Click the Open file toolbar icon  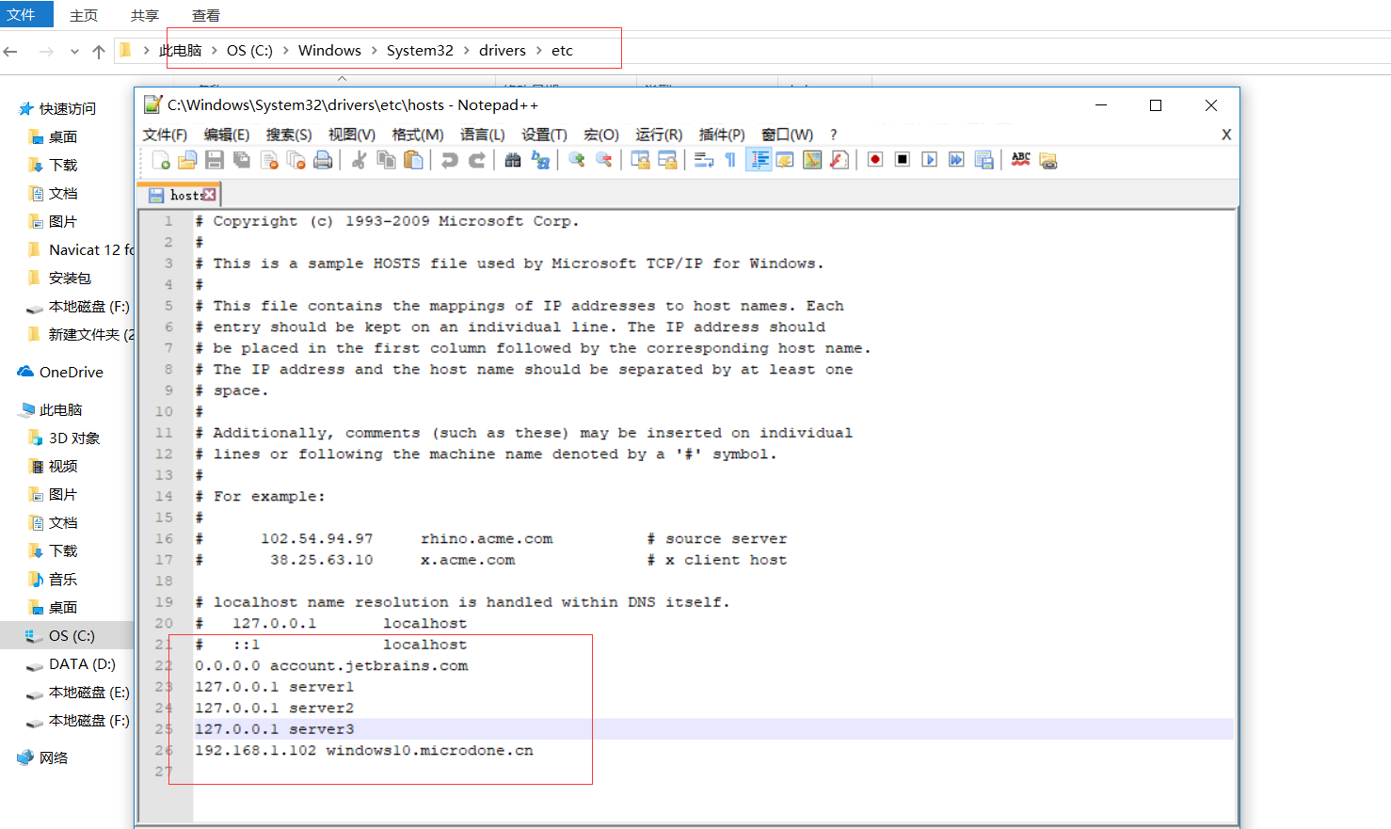pyautogui.click(x=187, y=160)
